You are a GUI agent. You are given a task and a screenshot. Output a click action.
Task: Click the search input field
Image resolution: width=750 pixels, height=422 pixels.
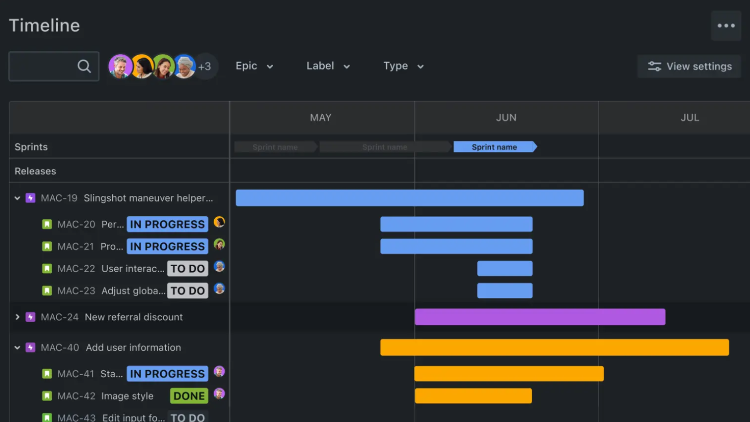44,66
